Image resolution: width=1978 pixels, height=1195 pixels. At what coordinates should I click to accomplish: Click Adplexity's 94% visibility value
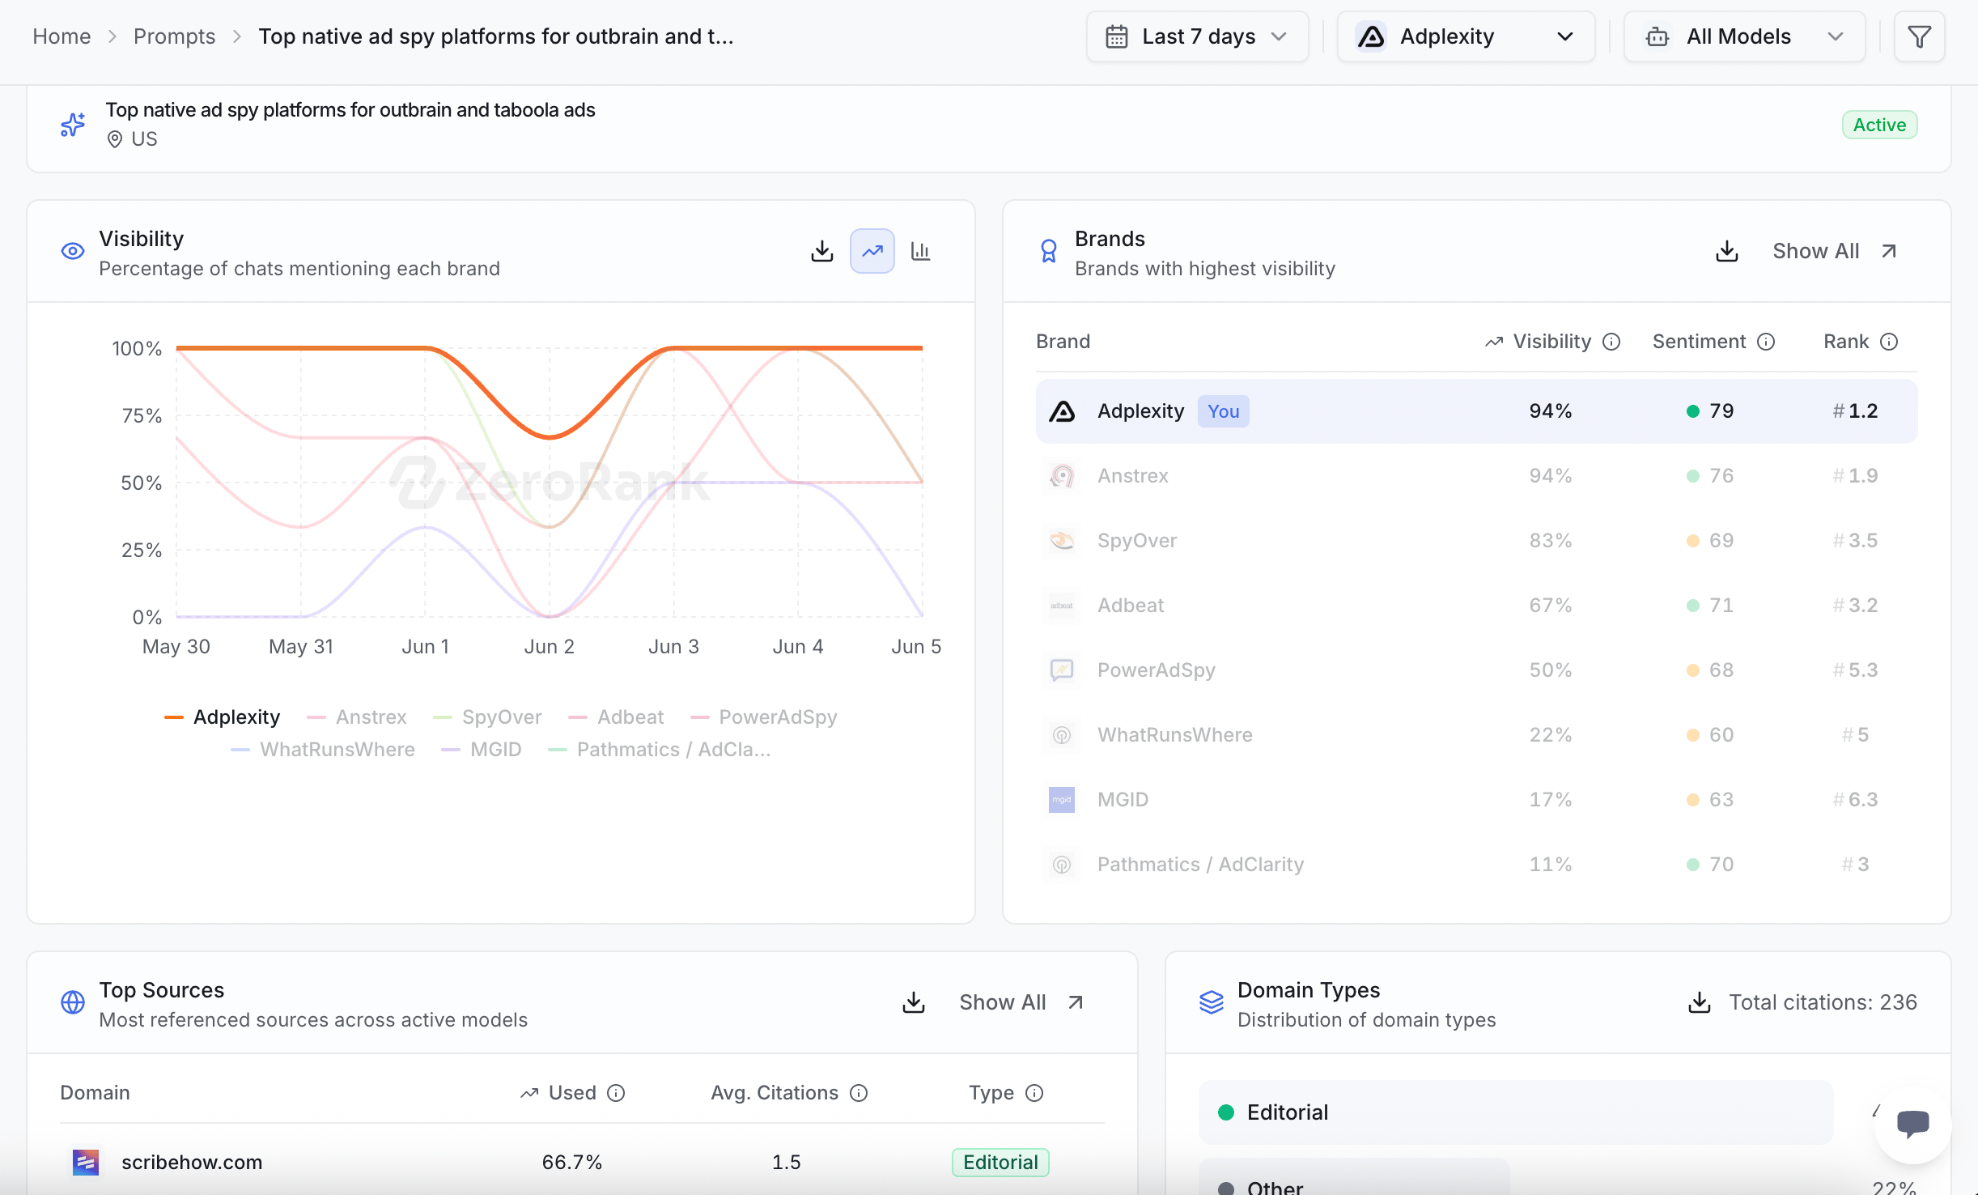pyautogui.click(x=1550, y=411)
